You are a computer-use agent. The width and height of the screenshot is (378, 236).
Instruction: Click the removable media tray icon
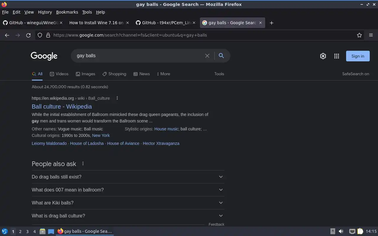(333, 231)
